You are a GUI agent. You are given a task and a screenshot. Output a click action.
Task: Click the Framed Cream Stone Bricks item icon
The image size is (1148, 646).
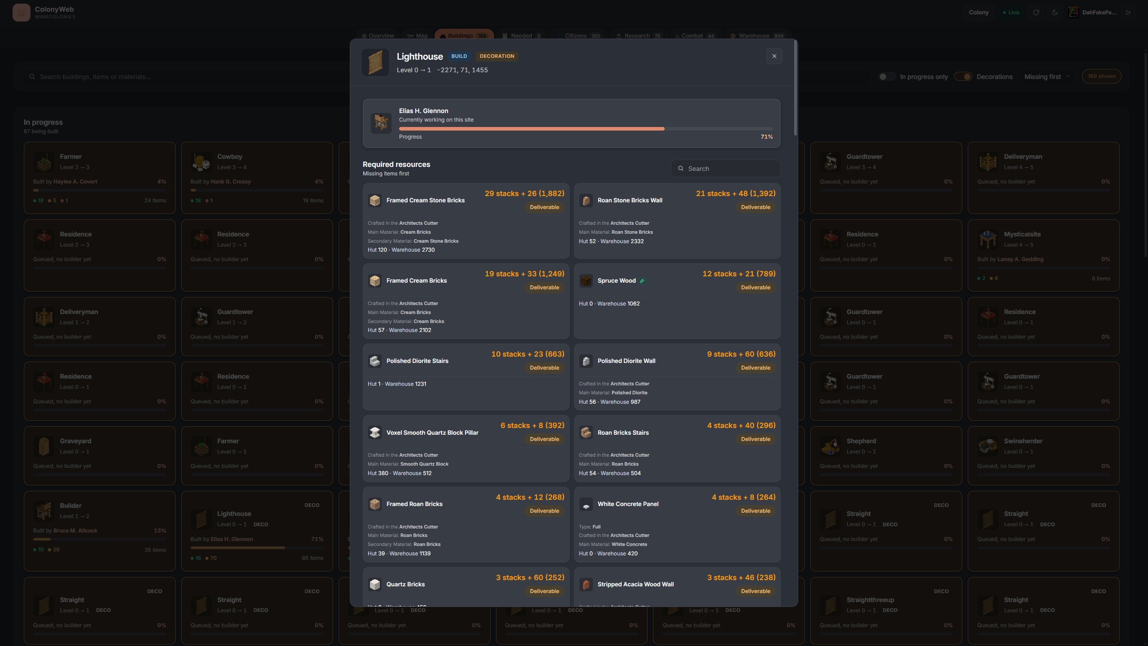[375, 200]
